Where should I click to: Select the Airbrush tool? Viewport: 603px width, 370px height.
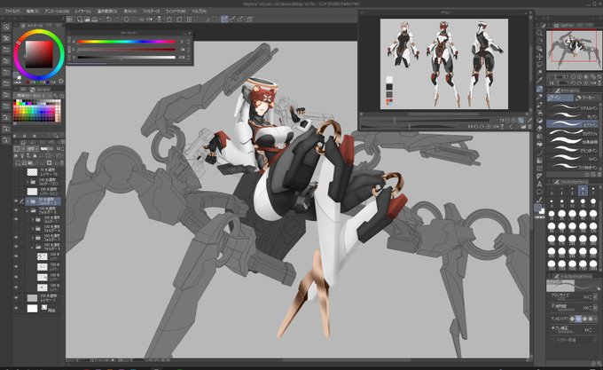539,113
